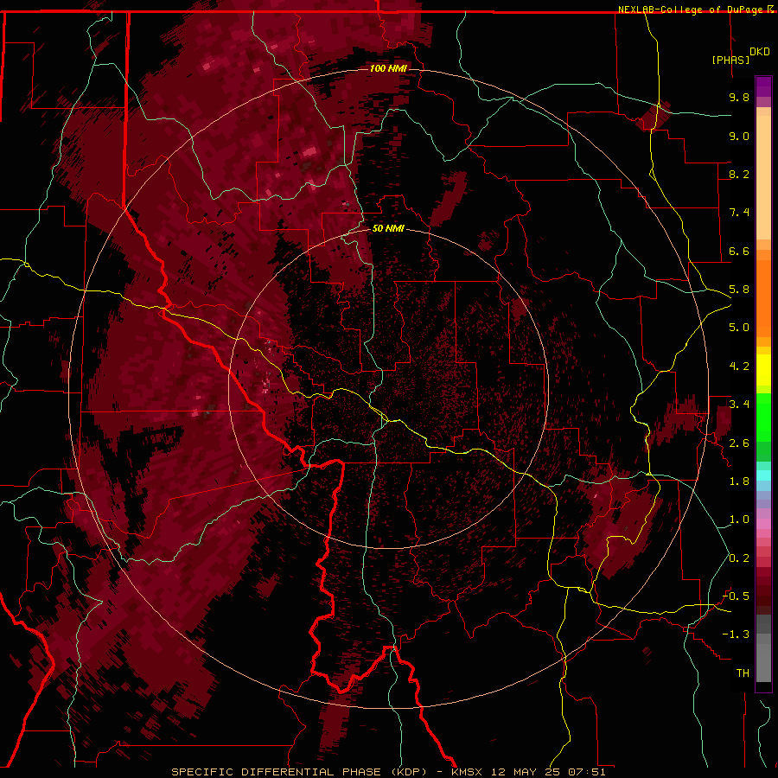This screenshot has width=778, height=778.
Task: Select the 0.2 value on the scale
Action: [739, 558]
